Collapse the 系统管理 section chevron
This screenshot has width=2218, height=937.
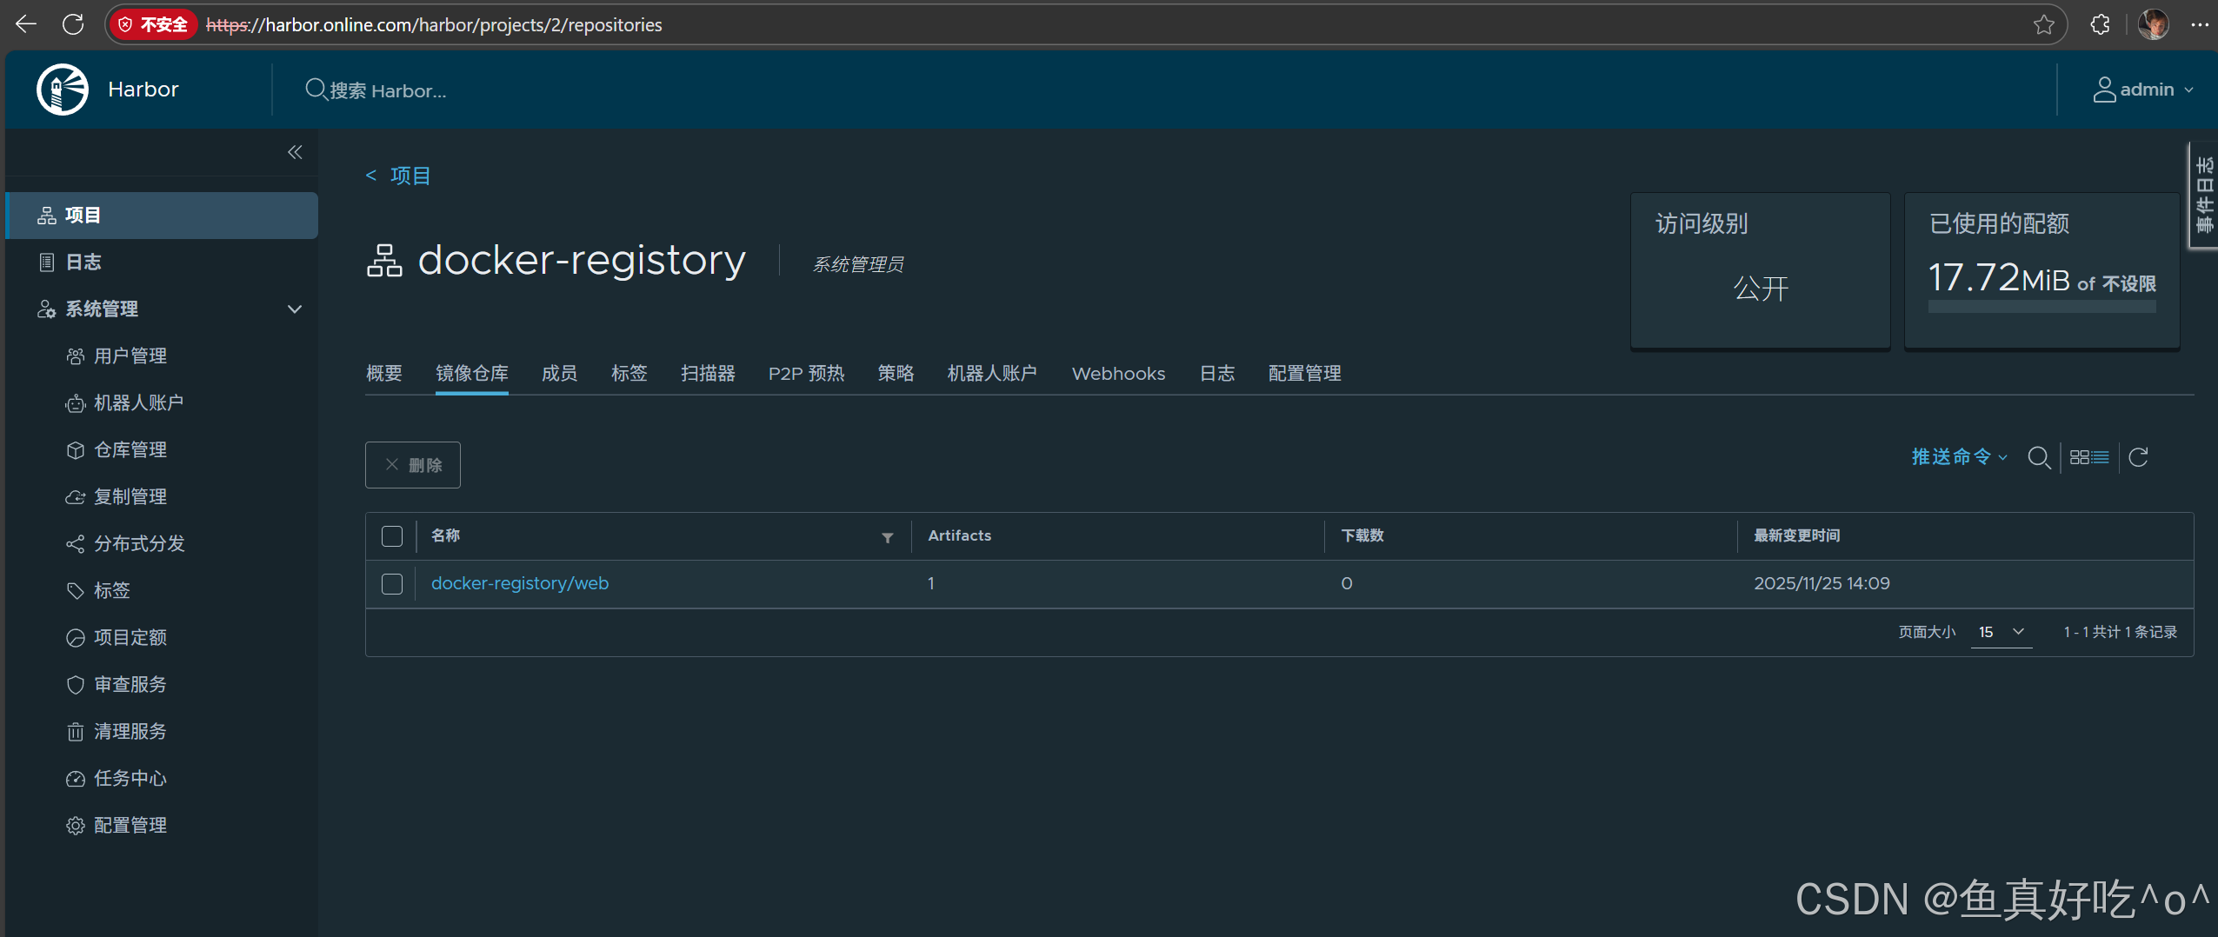click(x=295, y=309)
